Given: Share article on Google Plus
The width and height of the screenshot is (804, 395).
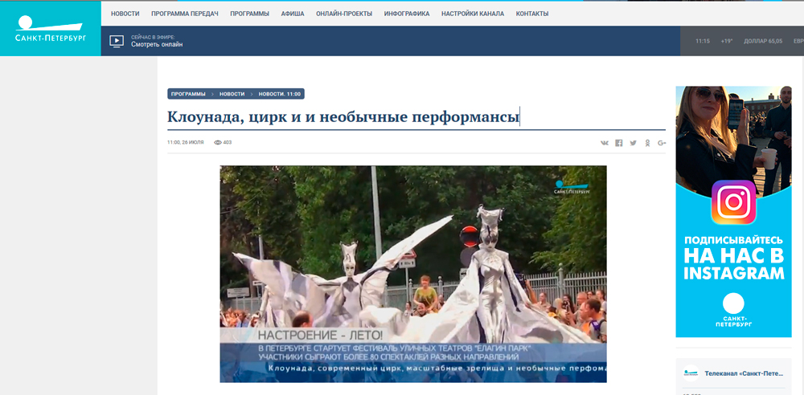Looking at the screenshot, I should (x=662, y=143).
